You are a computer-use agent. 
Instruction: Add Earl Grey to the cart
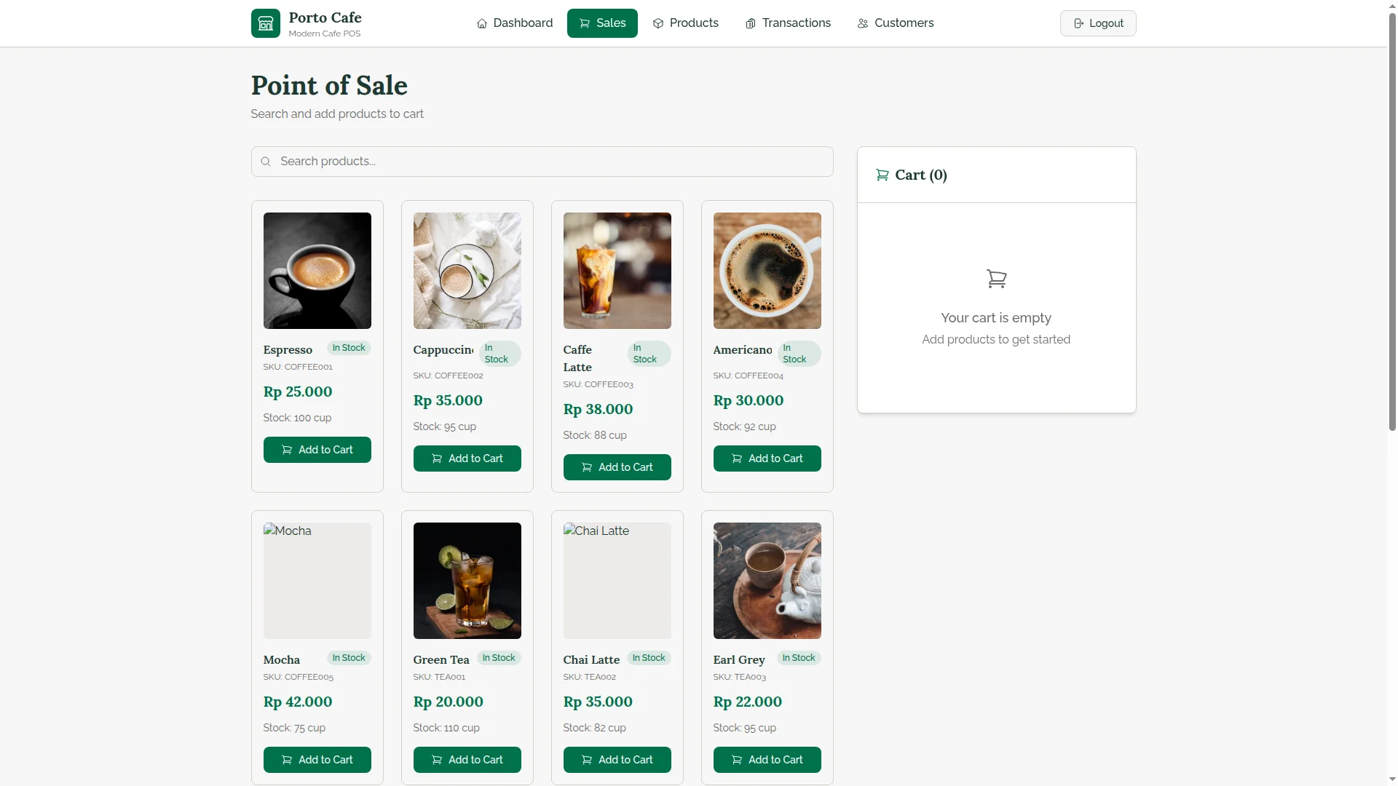click(x=767, y=760)
